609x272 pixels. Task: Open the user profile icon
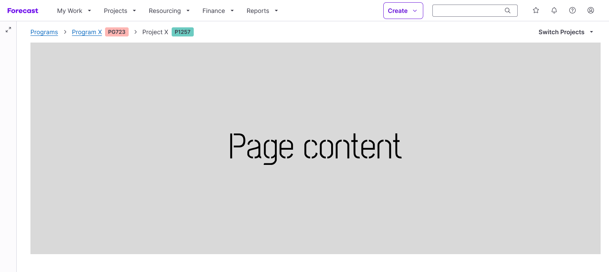click(x=591, y=11)
